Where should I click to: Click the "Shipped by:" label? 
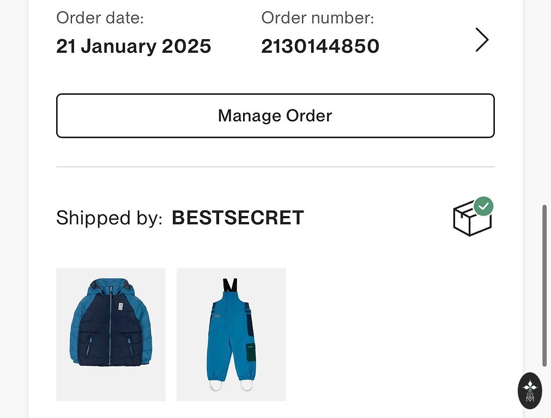[x=110, y=218]
